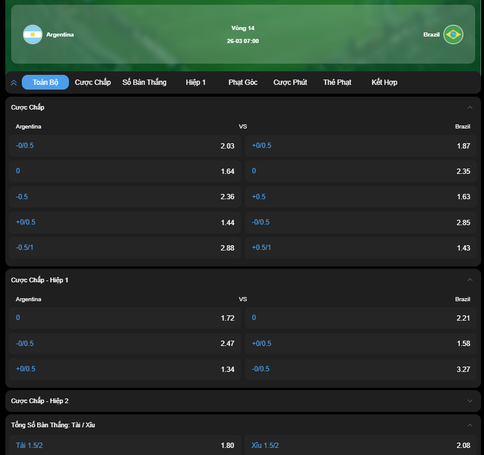This screenshot has height=455, width=484.
Task: Pick first-half Argentina 0 at 1.72
Action: (x=125, y=318)
